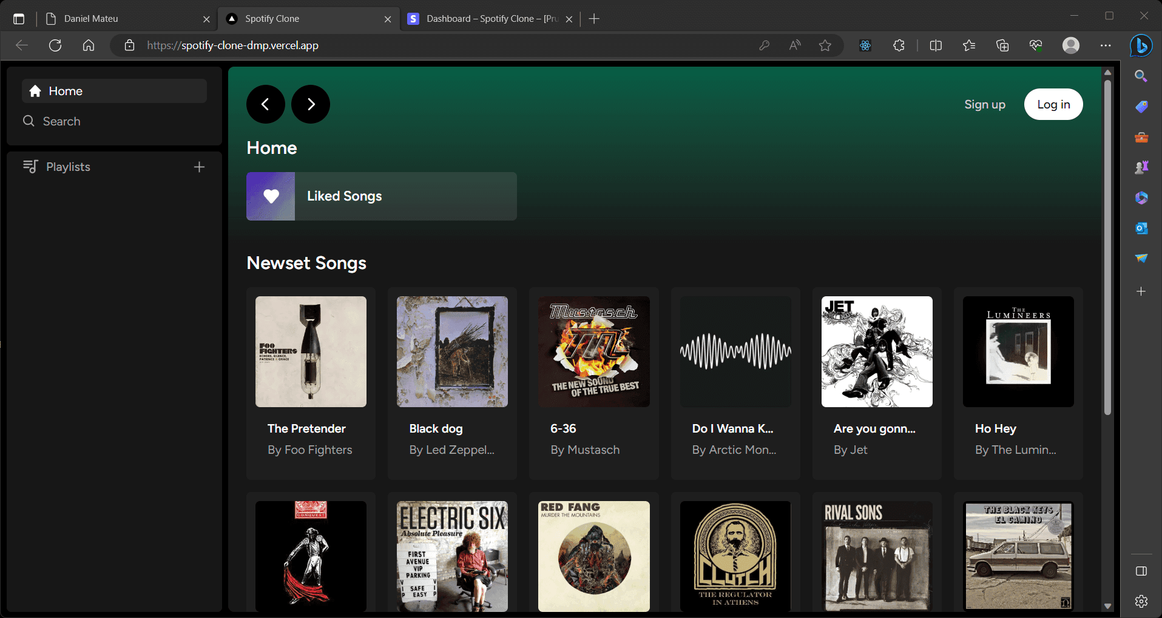The image size is (1162, 618).
Task: Open the matador Conquest album cover
Action: click(x=311, y=556)
